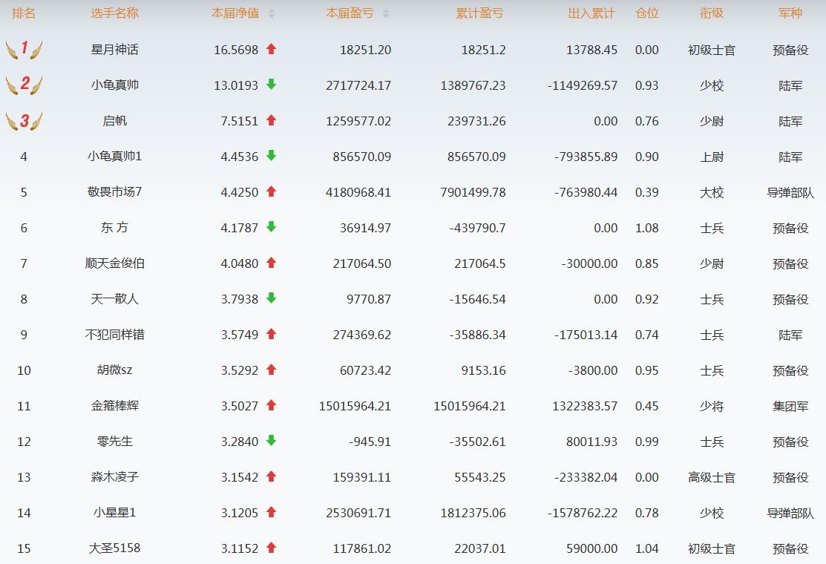Open player 零先生
This screenshot has height=564, width=826.
tap(114, 442)
